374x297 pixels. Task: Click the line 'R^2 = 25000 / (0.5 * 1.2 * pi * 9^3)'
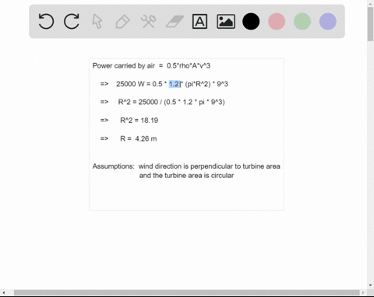tap(171, 102)
